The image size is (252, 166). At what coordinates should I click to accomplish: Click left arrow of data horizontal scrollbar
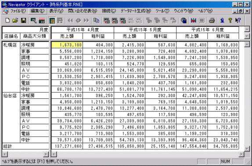54,154
